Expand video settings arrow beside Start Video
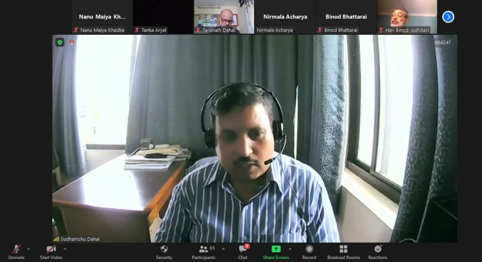 tap(65, 249)
